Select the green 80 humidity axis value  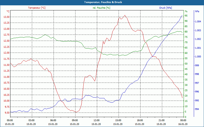(186, 31)
